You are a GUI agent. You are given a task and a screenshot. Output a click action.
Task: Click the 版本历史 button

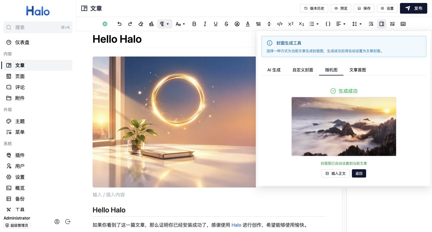point(314,8)
